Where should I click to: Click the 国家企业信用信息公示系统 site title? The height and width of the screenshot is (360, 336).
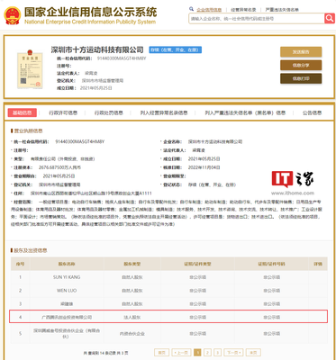[x=90, y=13]
